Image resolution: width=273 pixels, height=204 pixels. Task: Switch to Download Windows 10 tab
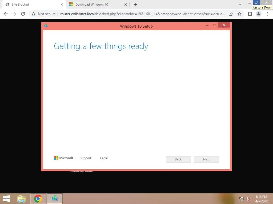(x=98, y=5)
